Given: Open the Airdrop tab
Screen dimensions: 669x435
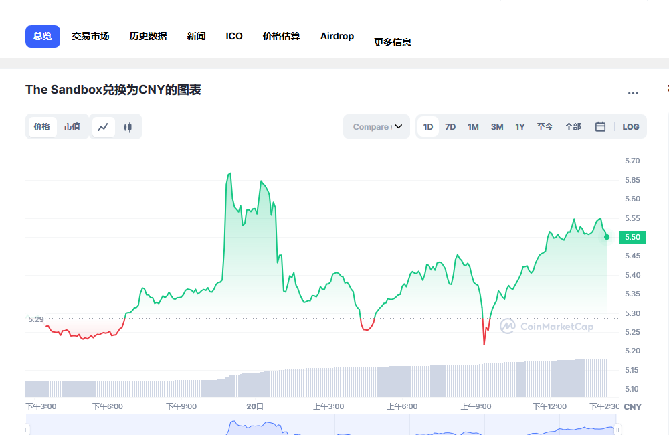Looking at the screenshot, I should [x=337, y=36].
